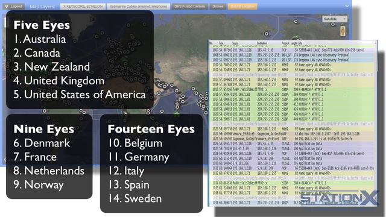Click the map marker directly below the Satellite dropdown
The width and height of the screenshot is (386, 217).
(x=332, y=24)
